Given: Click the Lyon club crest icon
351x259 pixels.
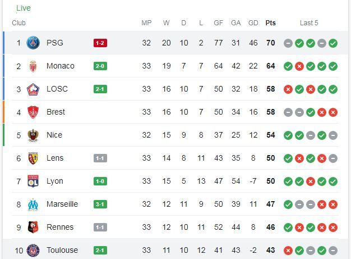Looking at the screenshot, I should click(x=34, y=181).
